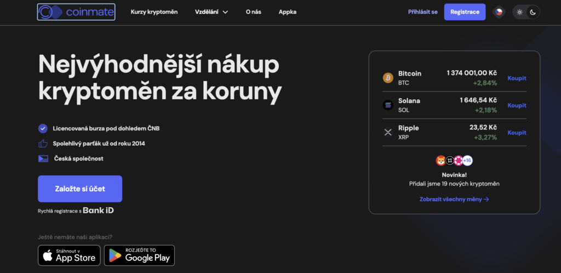Open Kurzy kryptoměn menu item
The width and height of the screenshot is (561, 273).
point(154,12)
